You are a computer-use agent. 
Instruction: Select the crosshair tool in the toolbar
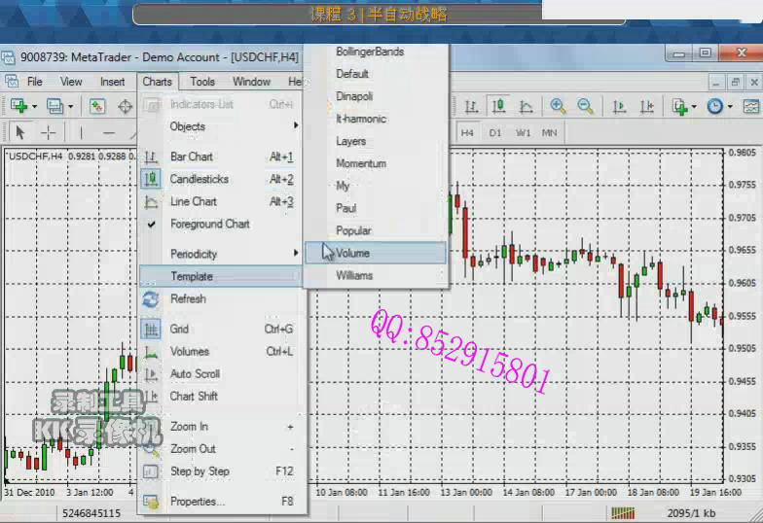tap(48, 132)
